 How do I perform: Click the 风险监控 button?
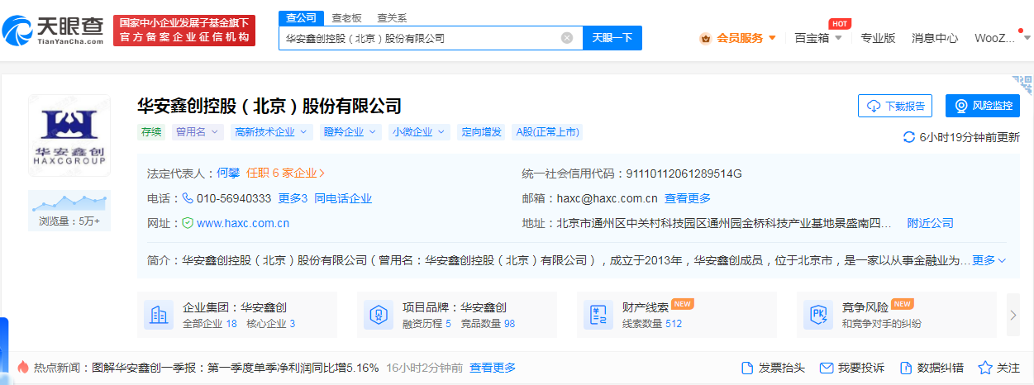tap(983, 106)
